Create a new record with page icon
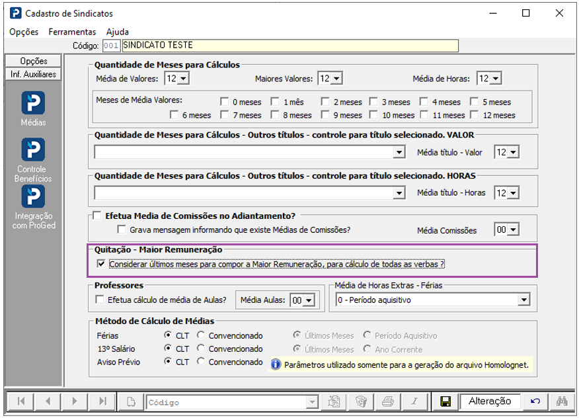 point(131,401)
